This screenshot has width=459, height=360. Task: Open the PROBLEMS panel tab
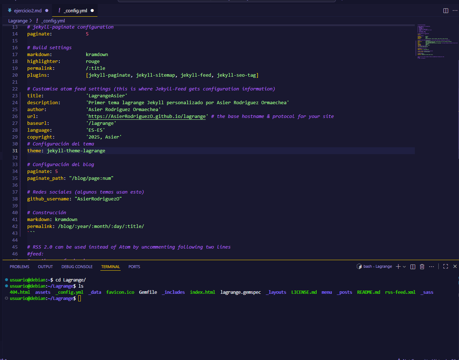20,267
